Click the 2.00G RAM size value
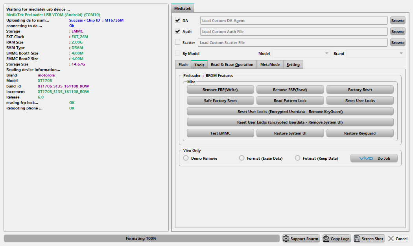The image size is (413, 246). pos(77,42)
